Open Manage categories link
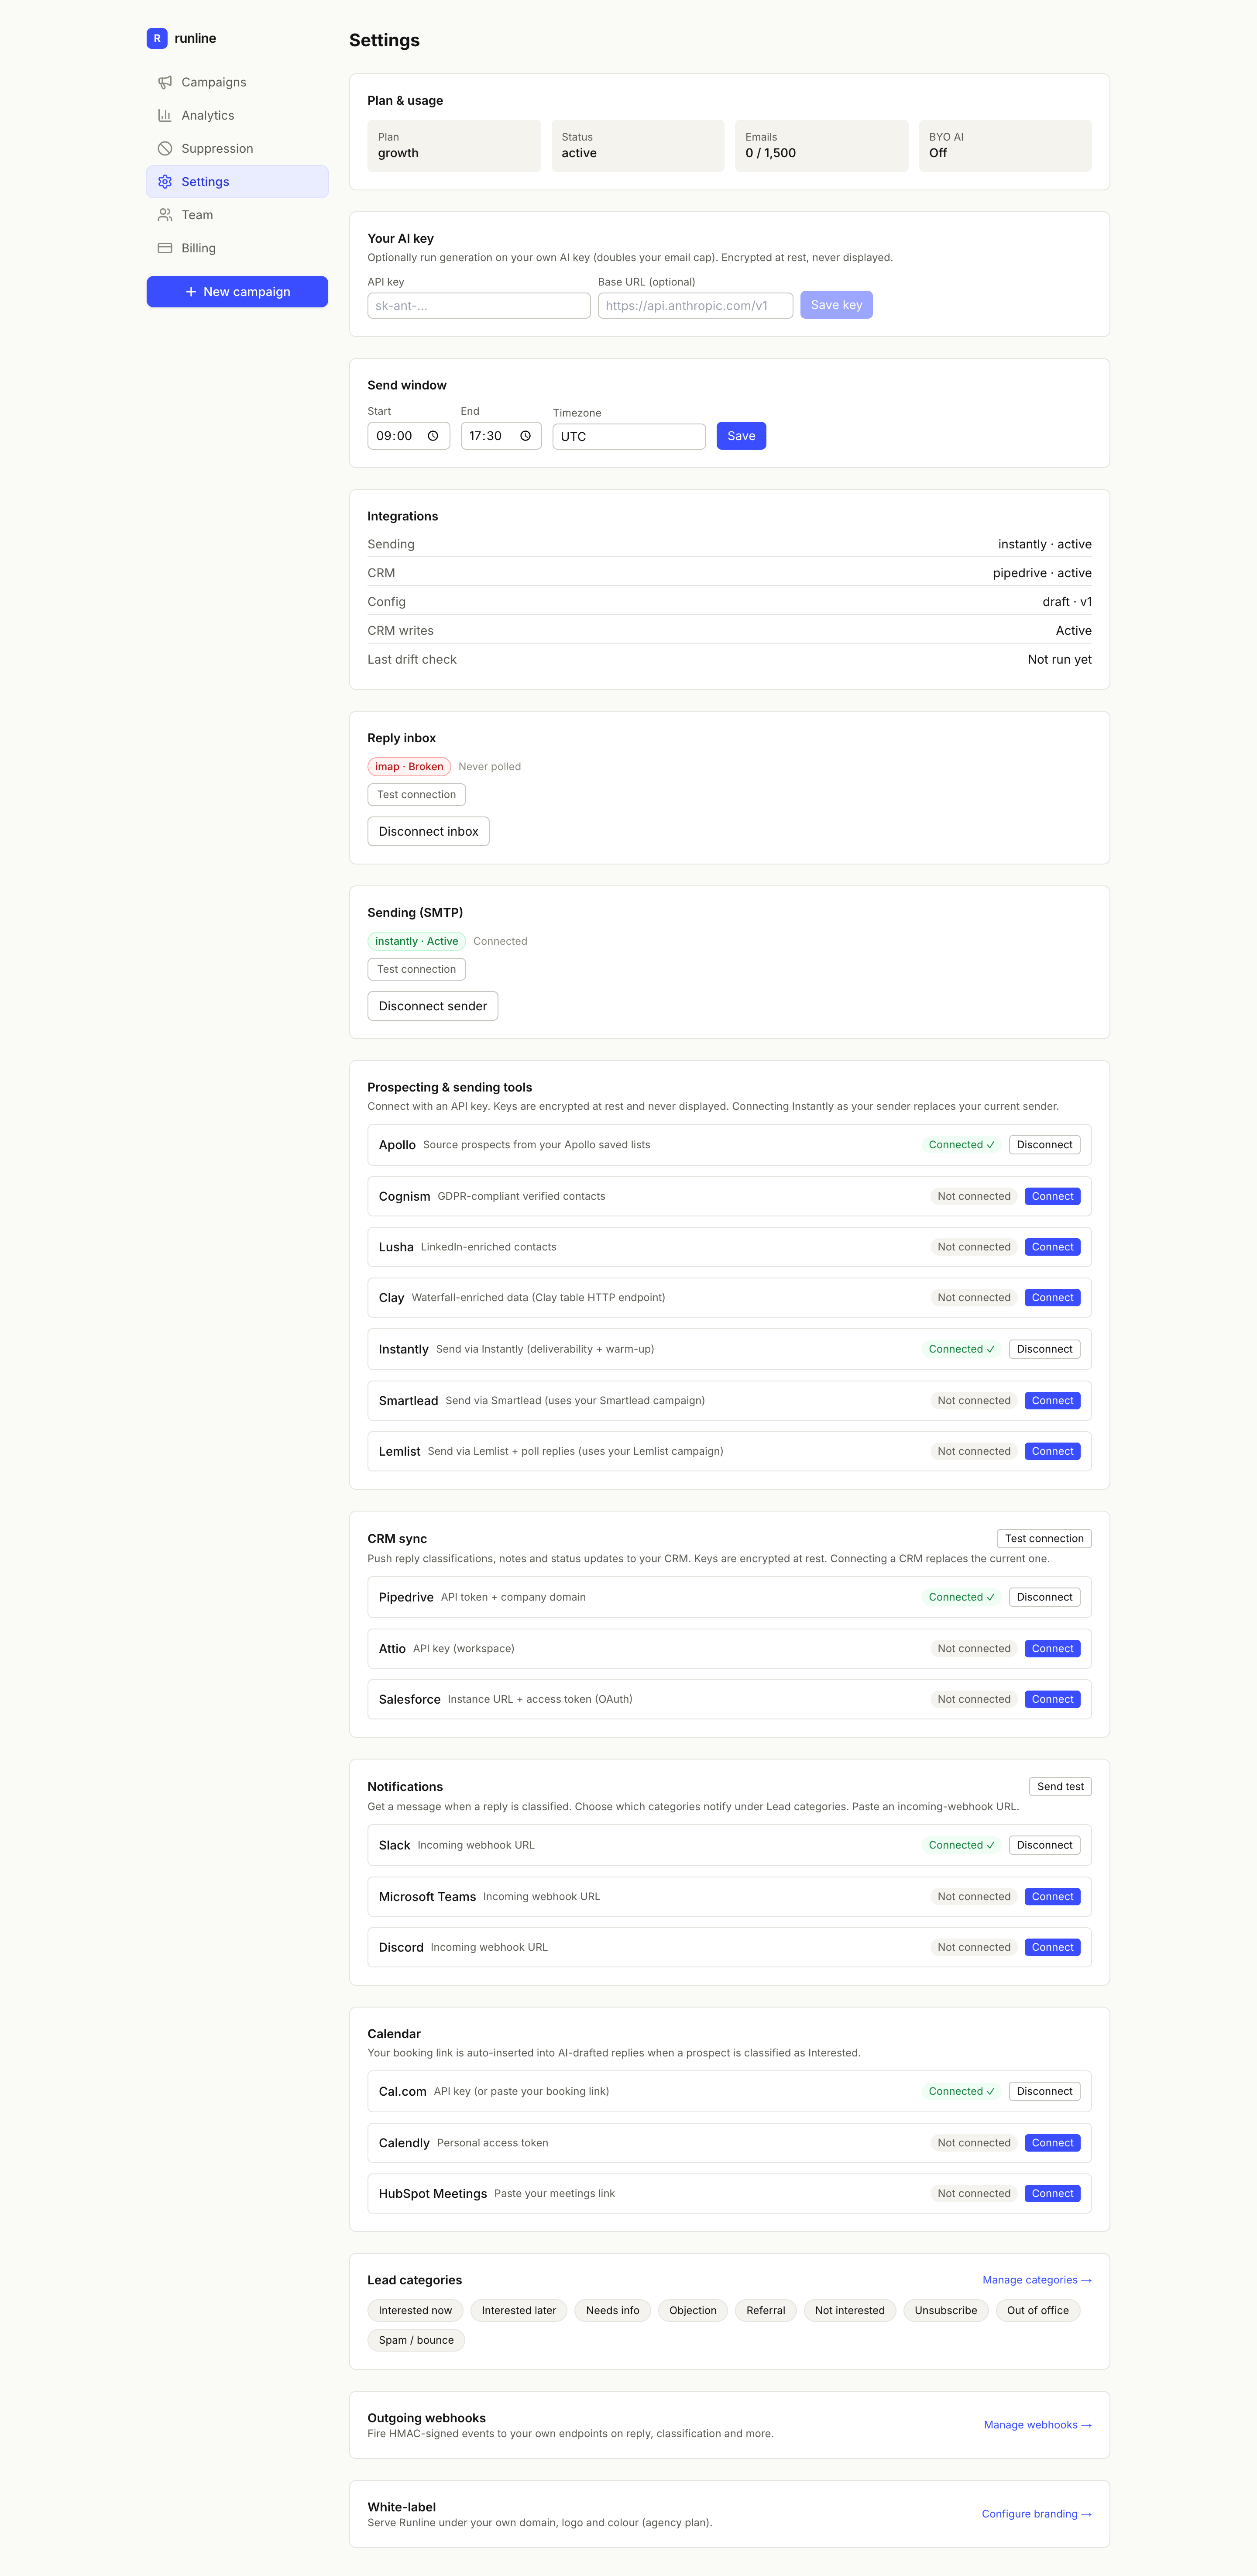The width and height of the screenshot is (1257, 2576). (1037, 2280)
